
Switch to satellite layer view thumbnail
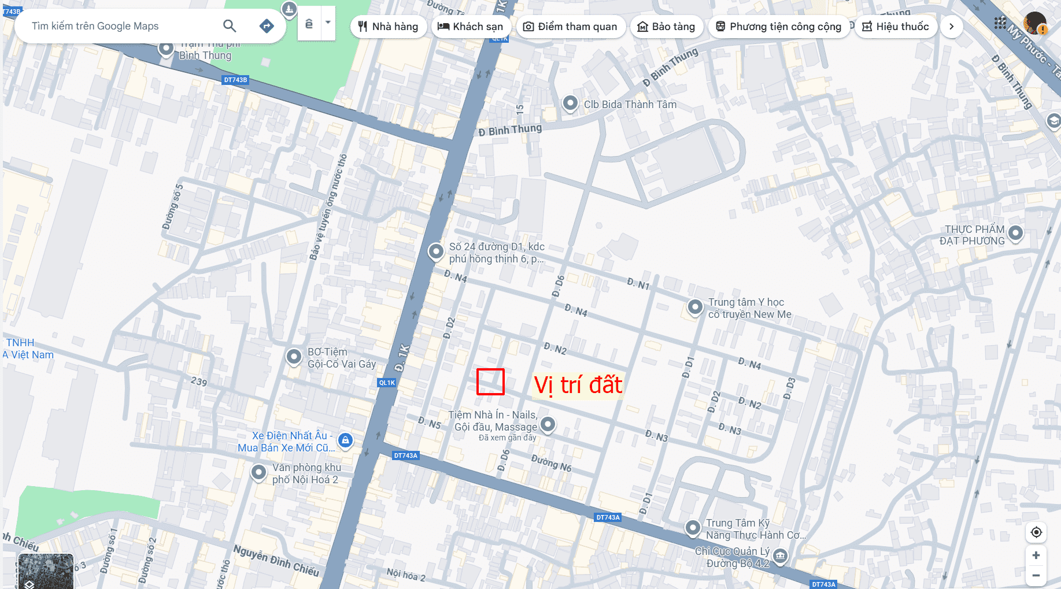pyautogui.click(x=46, y=571)
